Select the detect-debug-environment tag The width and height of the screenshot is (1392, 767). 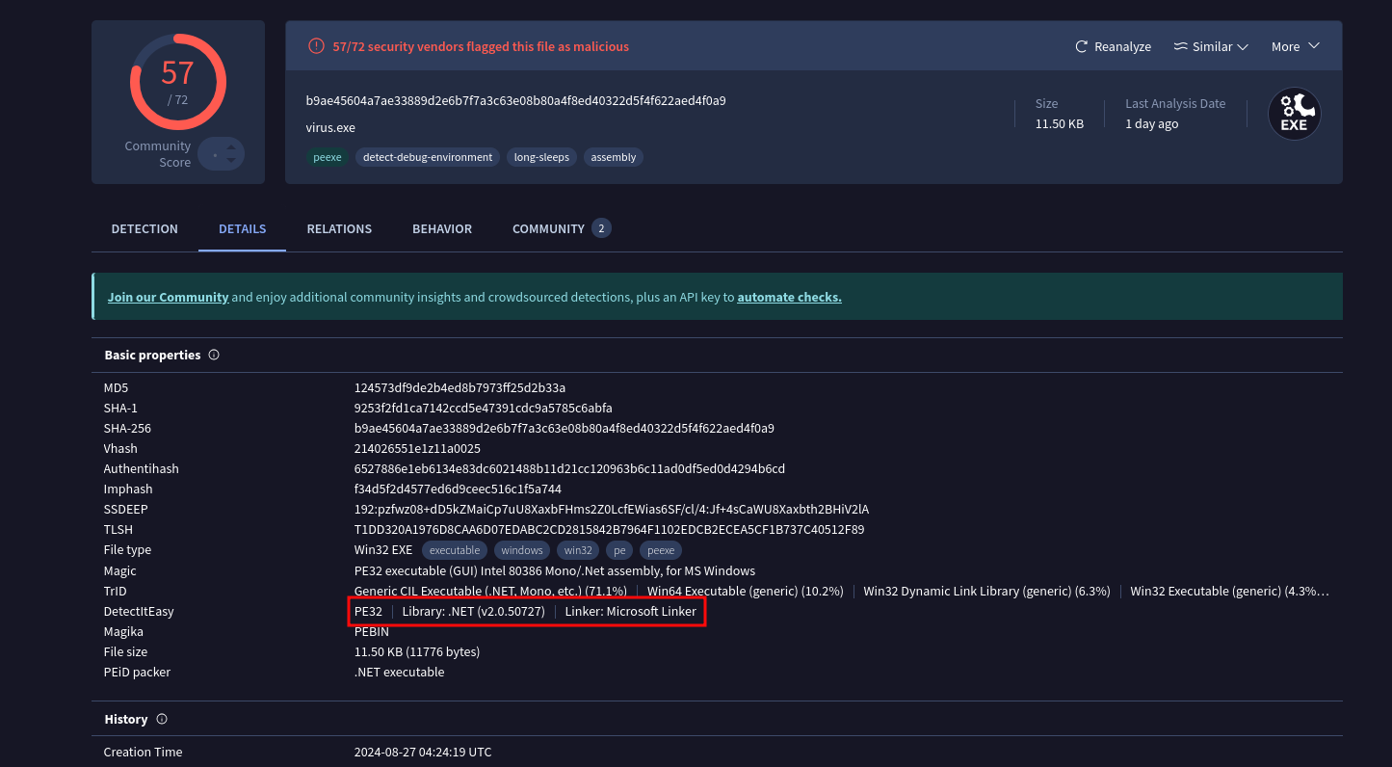pyautogui.click(x=427, y=157)
